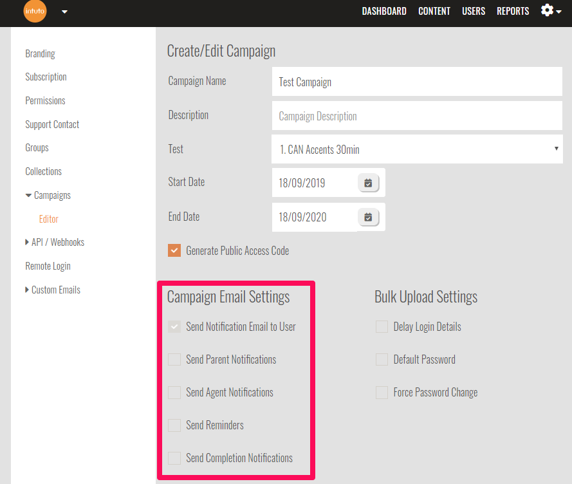The width and height of the screenshot is (572, 484).
Task: Tick the Send Reminders checkbox
Action: [174, 425]
